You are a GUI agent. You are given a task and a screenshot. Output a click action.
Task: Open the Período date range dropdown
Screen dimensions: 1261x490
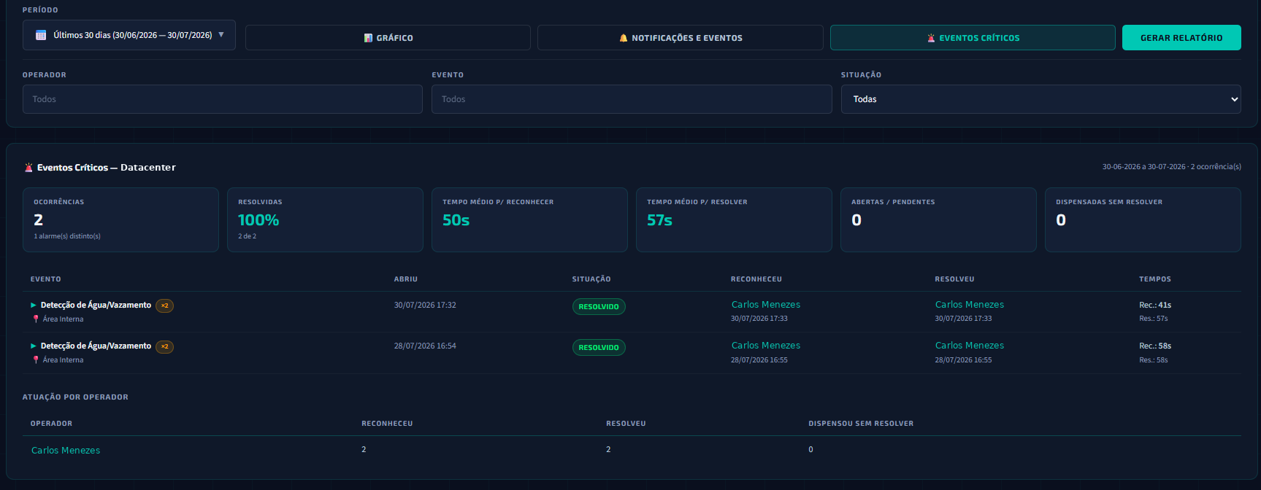tap(129, 35)
